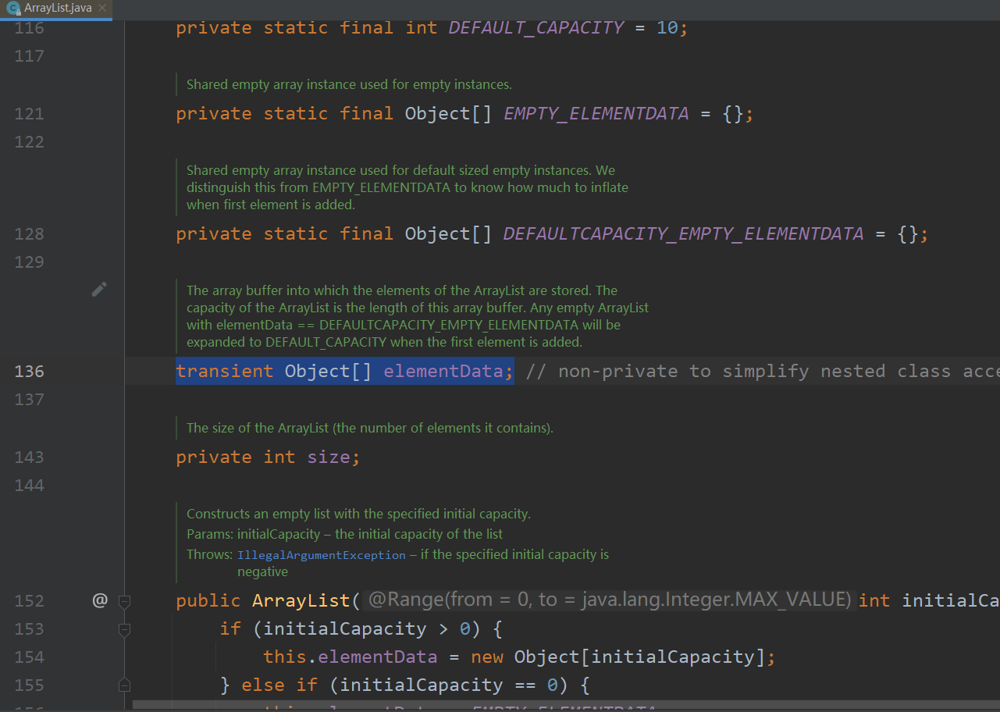Click initialCapacity in the if condition on line 153
Image resolution: width=1000 pixels, height=712 pixels.
pos(345,629)
